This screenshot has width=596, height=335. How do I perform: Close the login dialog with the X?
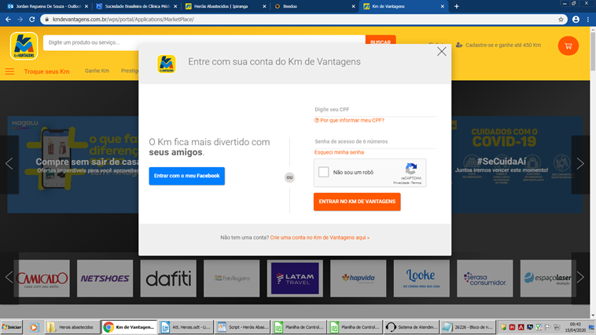pyautogui.click(x=441, y=52)
